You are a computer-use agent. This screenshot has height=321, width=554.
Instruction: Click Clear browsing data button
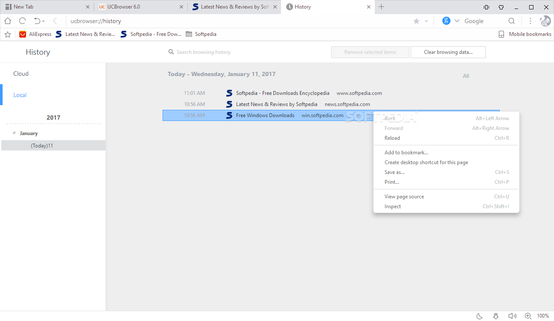pos(448,52)
